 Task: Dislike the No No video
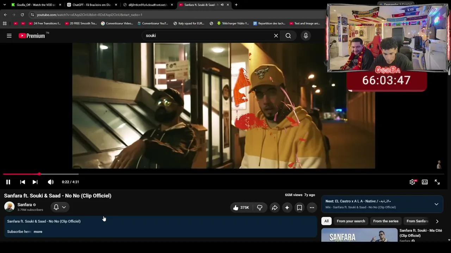point(260,208)
